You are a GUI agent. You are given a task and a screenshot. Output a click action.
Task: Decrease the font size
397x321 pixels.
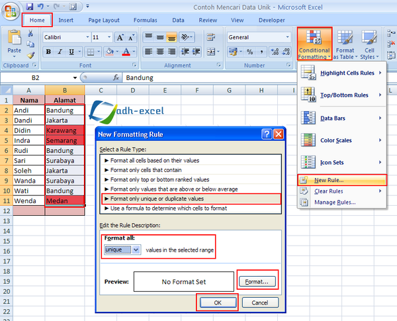click(131, 38)
